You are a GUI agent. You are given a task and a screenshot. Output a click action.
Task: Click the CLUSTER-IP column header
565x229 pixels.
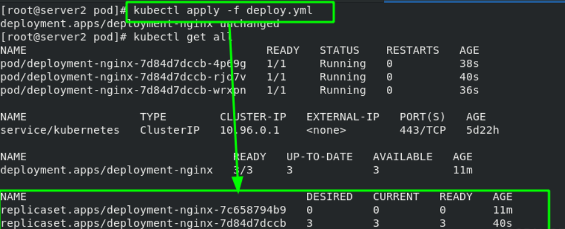253,117
